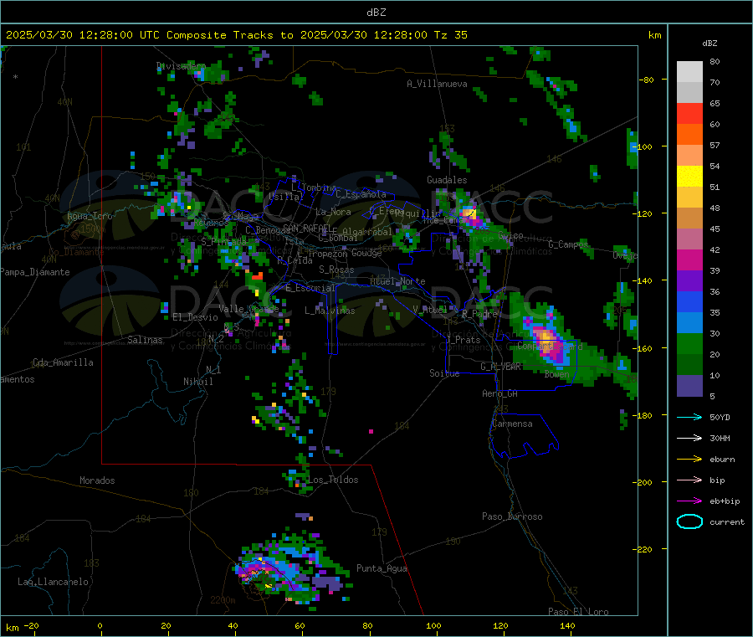Click the 'Atuel_Norte' label
Viewport: 753px width, 637px height.
click(x=397, y=281)
